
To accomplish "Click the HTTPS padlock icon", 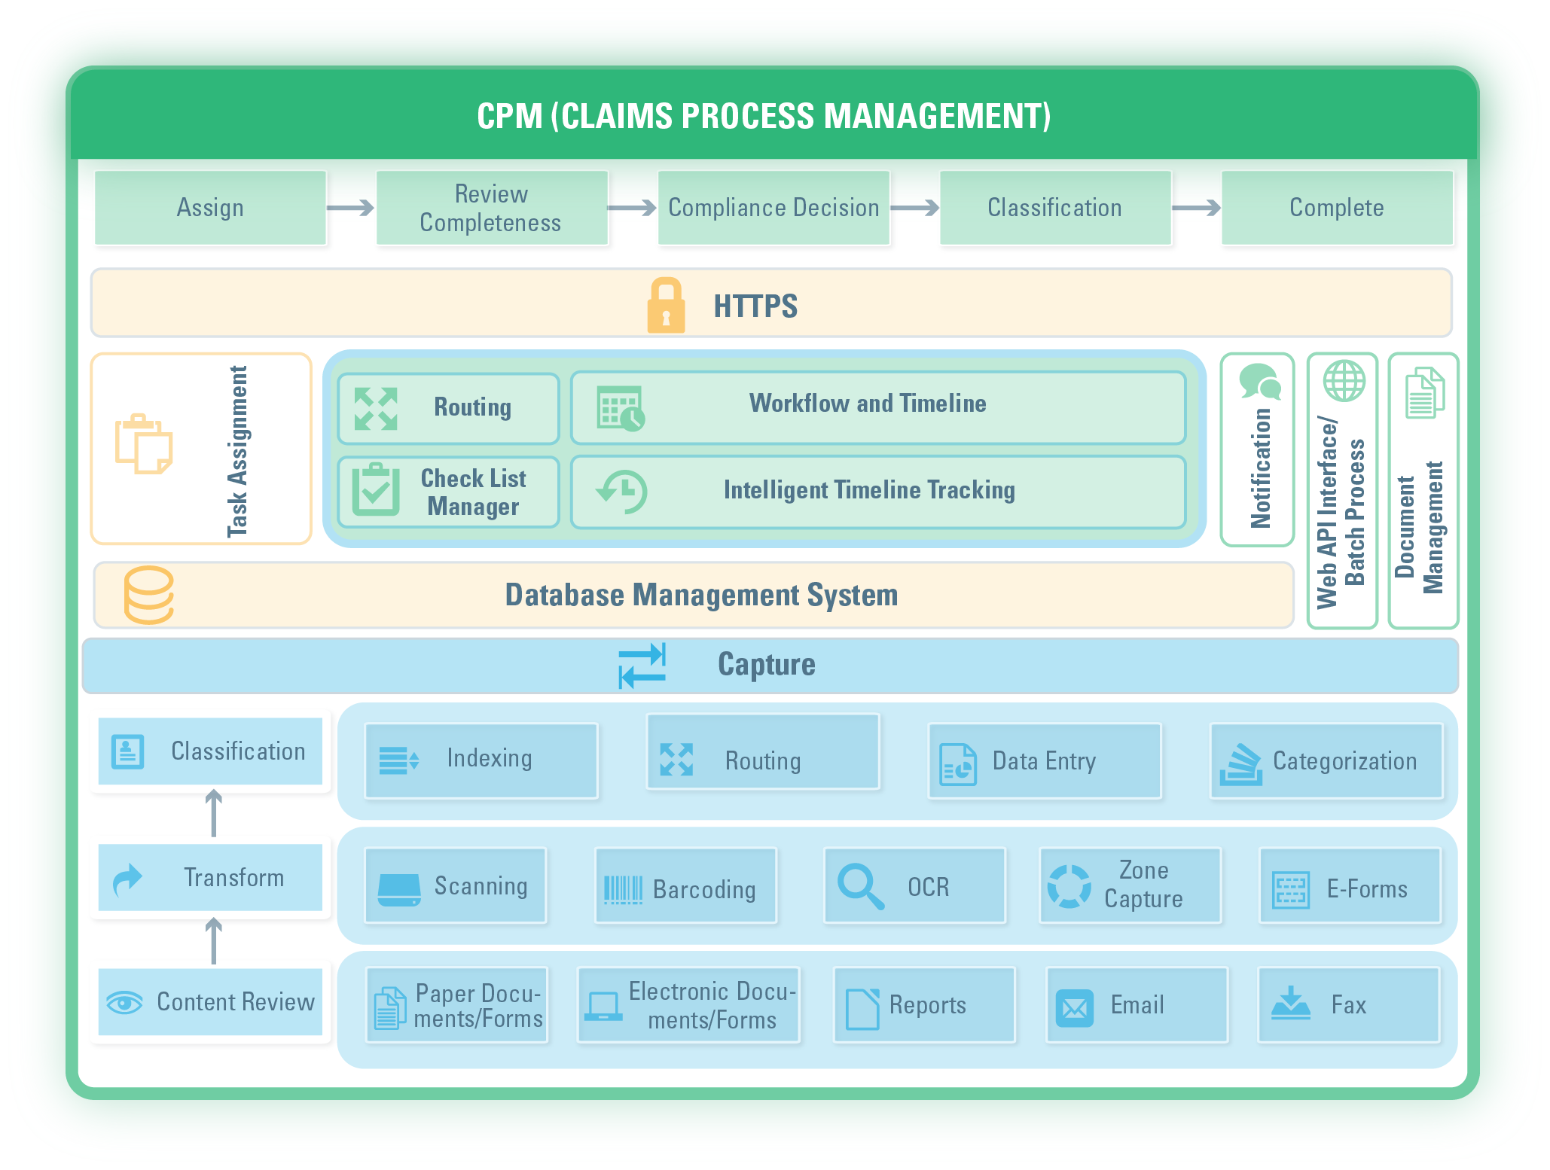I will [666, 306].
